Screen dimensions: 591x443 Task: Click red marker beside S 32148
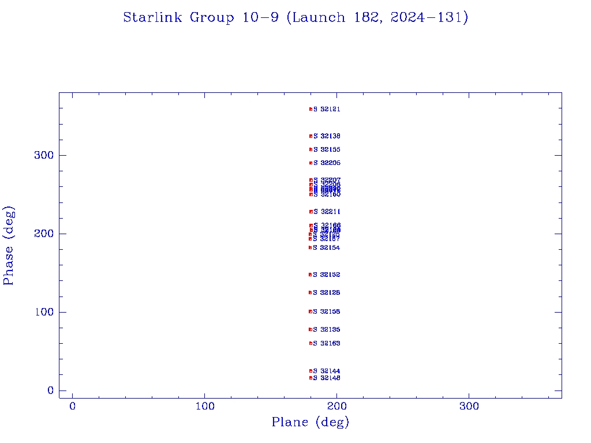point(311,378)
